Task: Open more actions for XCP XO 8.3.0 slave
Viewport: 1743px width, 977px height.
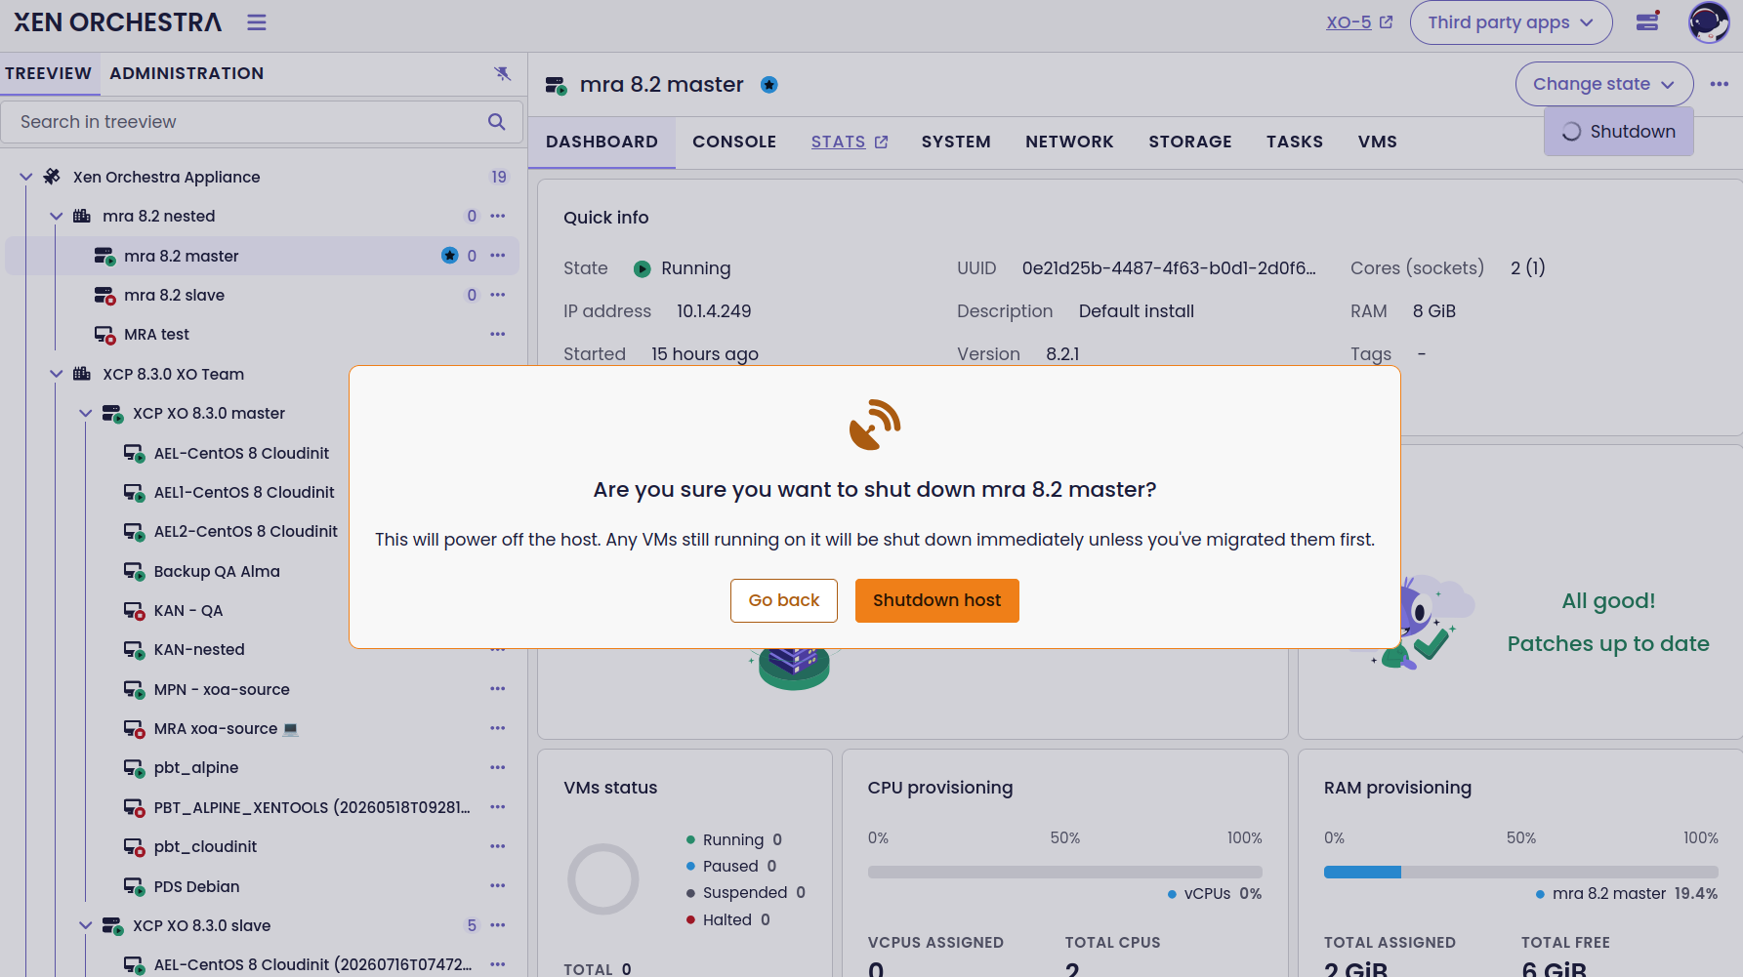Action: [498, 925]
